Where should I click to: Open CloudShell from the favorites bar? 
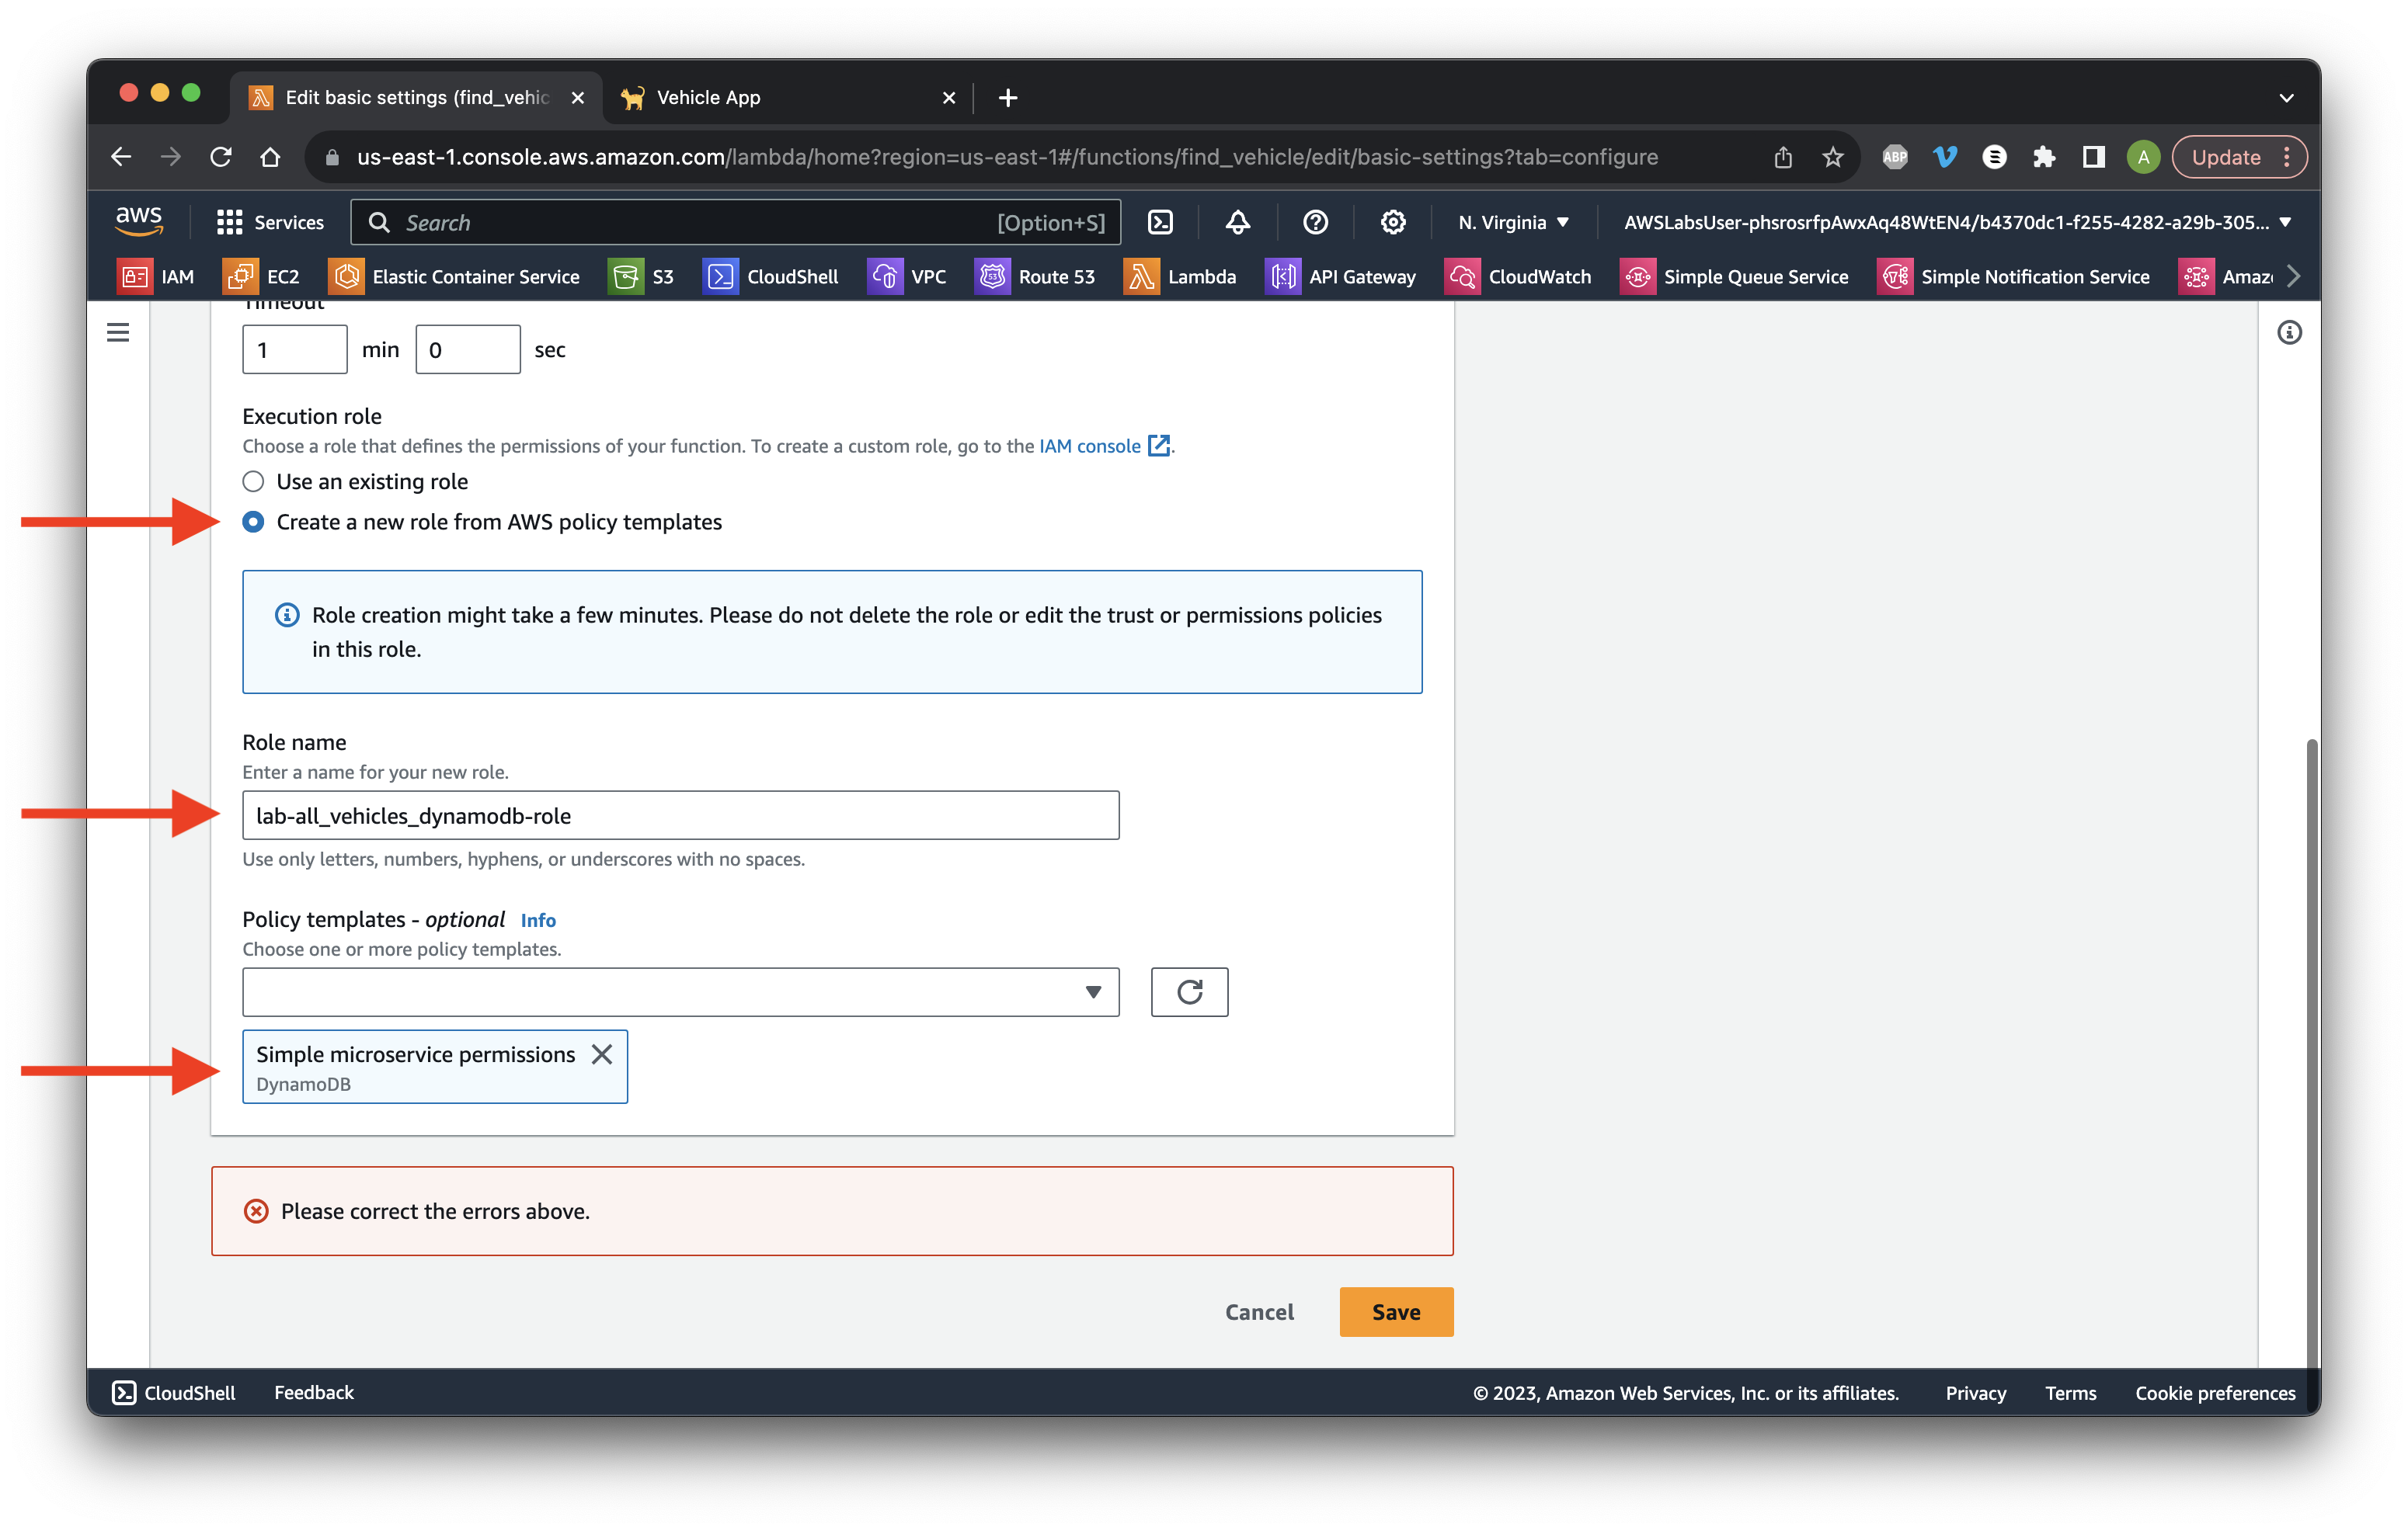pyautogui.click(x=771, y=277)
